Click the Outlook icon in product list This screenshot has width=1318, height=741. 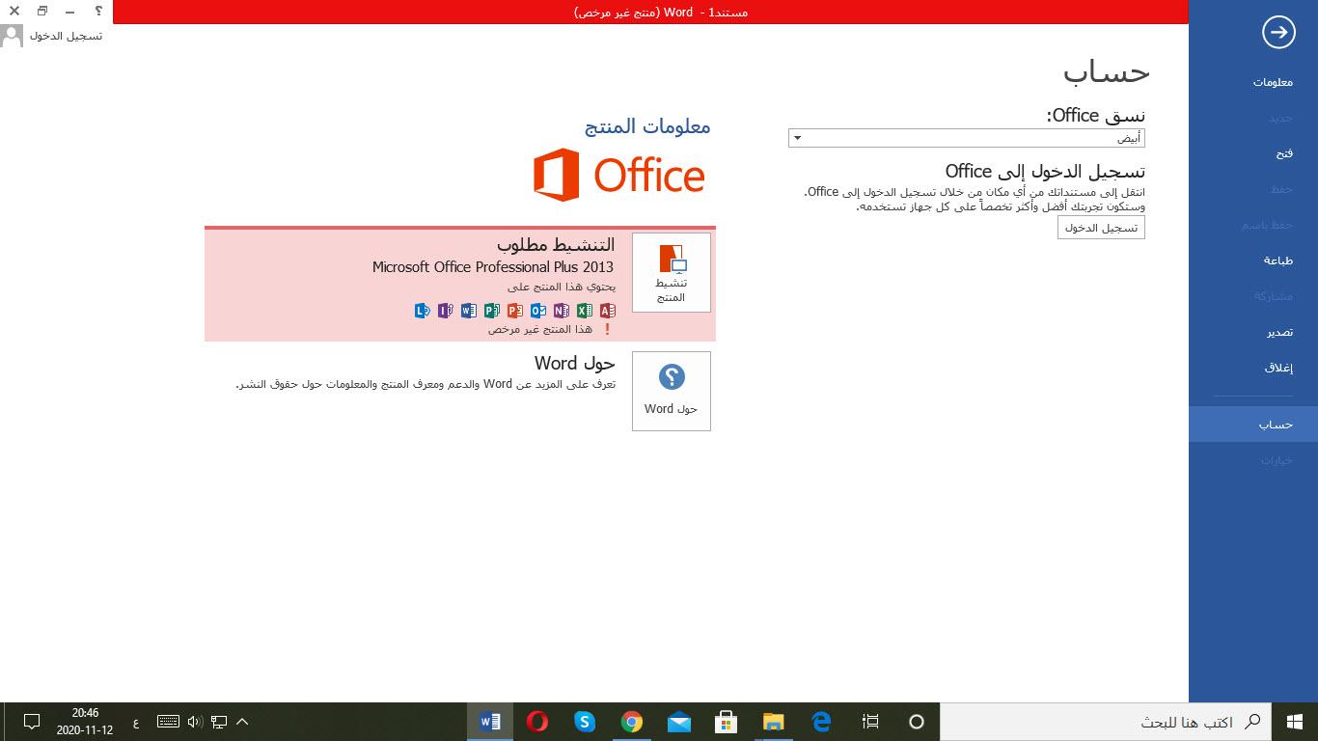[537, 311]
